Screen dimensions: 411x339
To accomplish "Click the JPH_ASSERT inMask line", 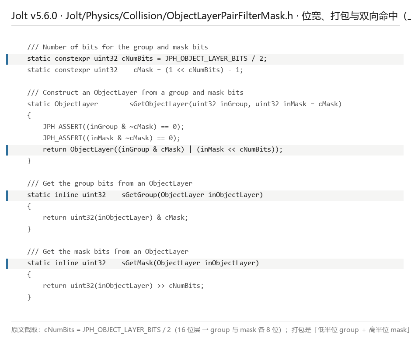I will (111, 138).
